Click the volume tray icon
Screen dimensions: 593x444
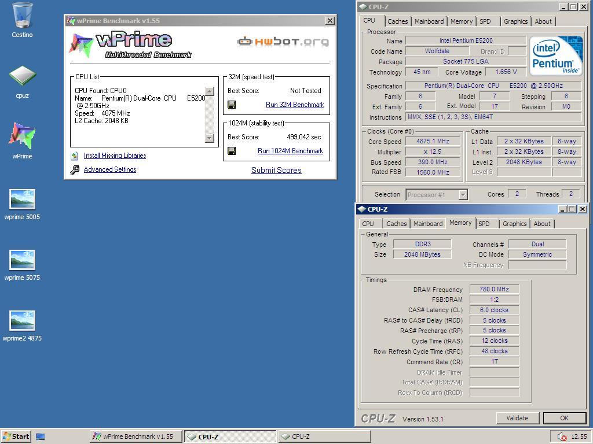click(x=562, y=437)
